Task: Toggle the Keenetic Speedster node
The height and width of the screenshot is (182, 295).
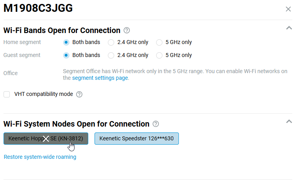Action: click(x=137, y=138)
